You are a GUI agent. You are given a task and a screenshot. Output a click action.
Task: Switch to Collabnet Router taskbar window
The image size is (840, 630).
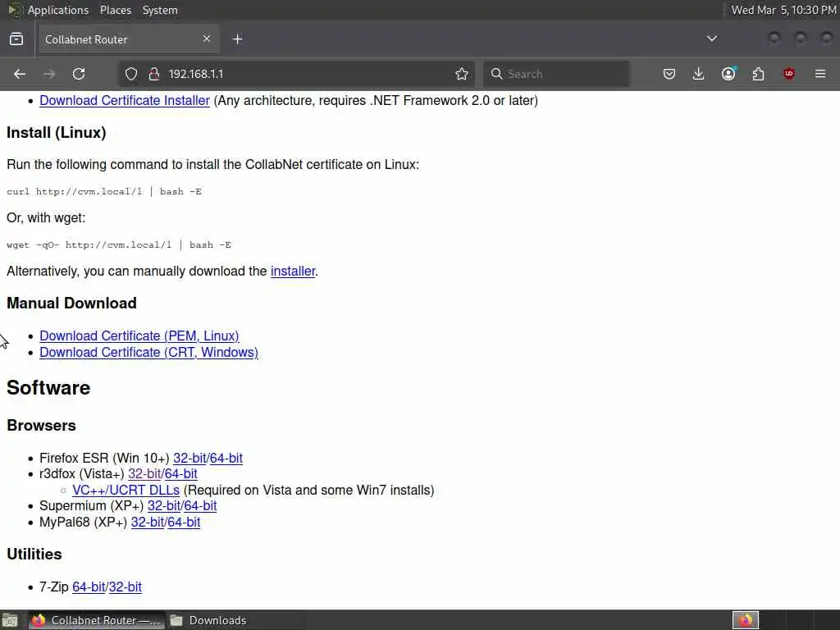click(97, 620)
